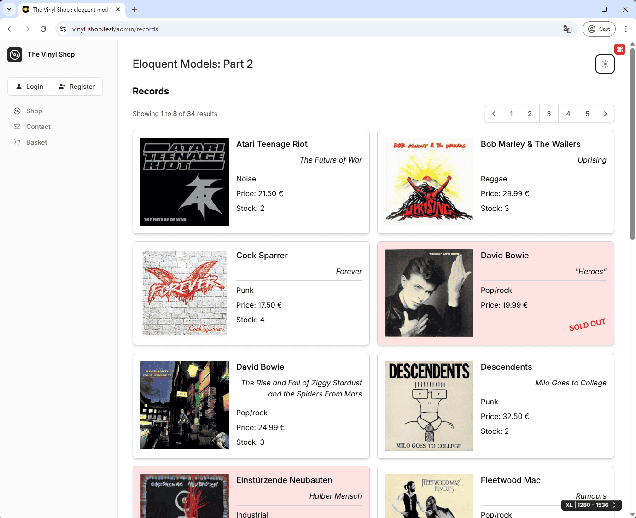This screenshot has height=518, width=636.
Task: Select pagination page 4
Action: pos(568,114)
